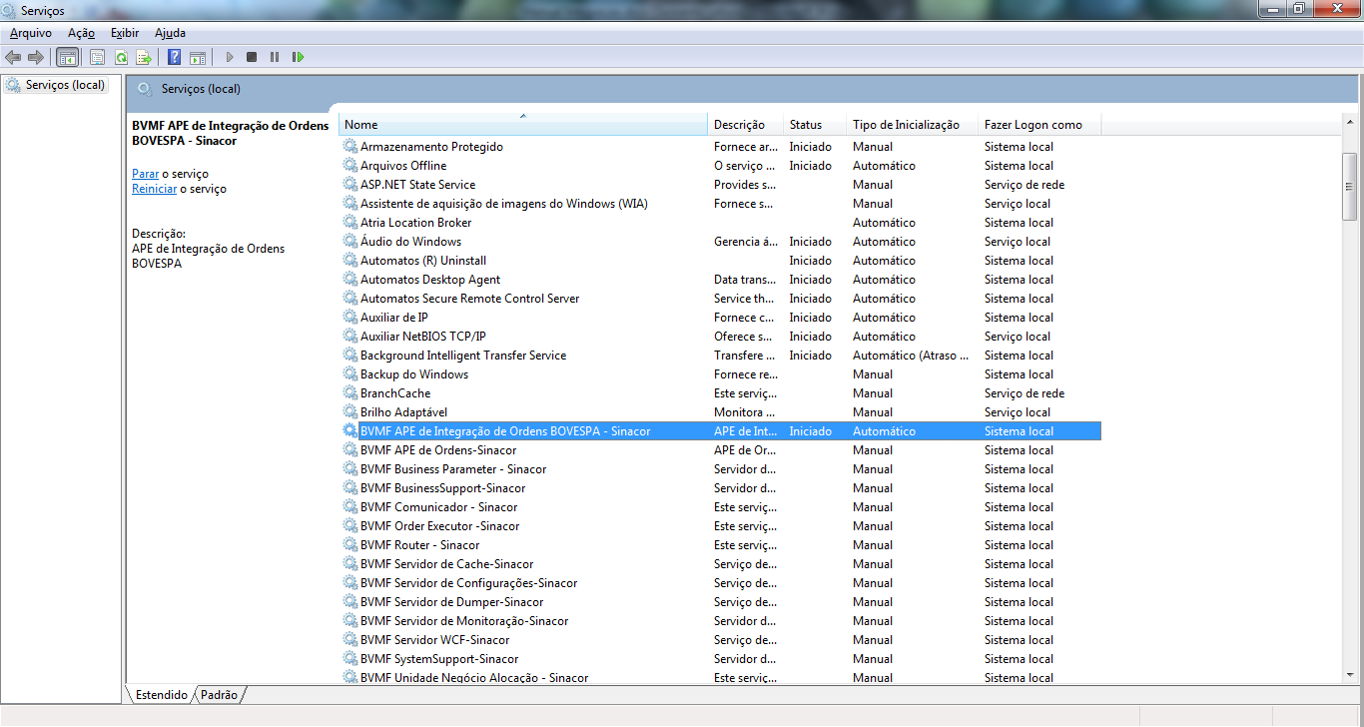Click gear icon of Armazenamento Protegido

[x=350, y=147]
